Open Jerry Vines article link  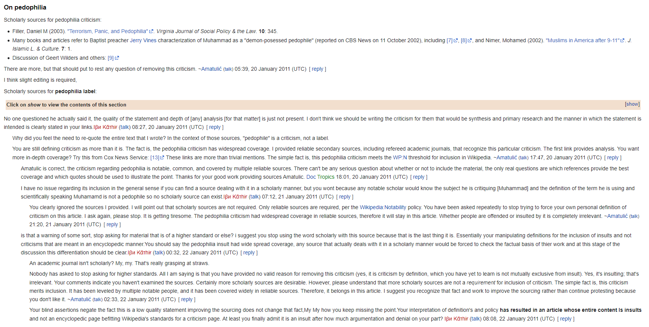tap(143, 40)
